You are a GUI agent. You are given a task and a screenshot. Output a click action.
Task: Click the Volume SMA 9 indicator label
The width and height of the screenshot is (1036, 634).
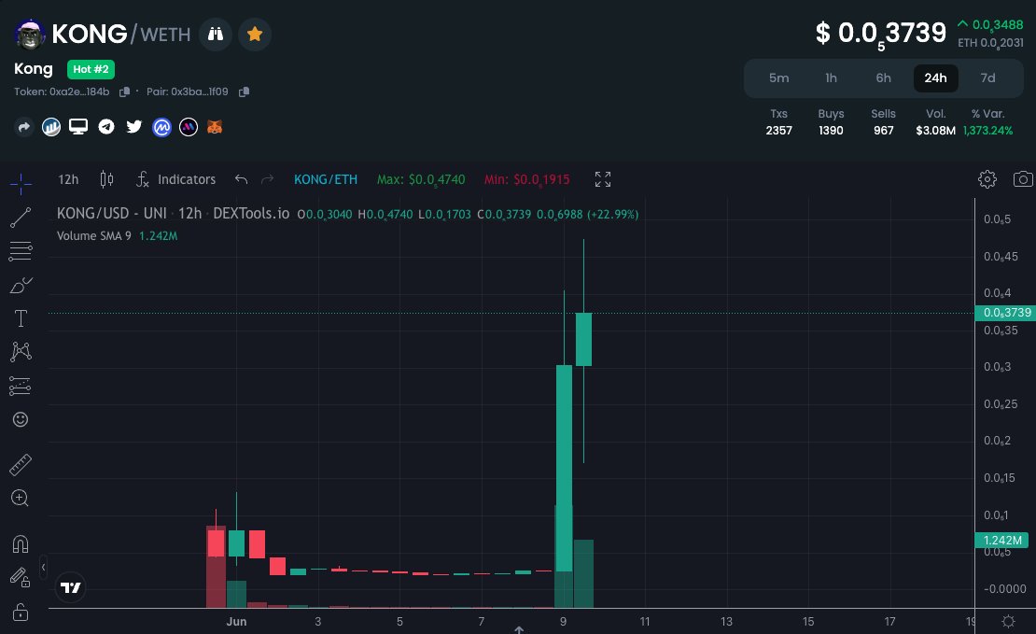click(94, 236)
